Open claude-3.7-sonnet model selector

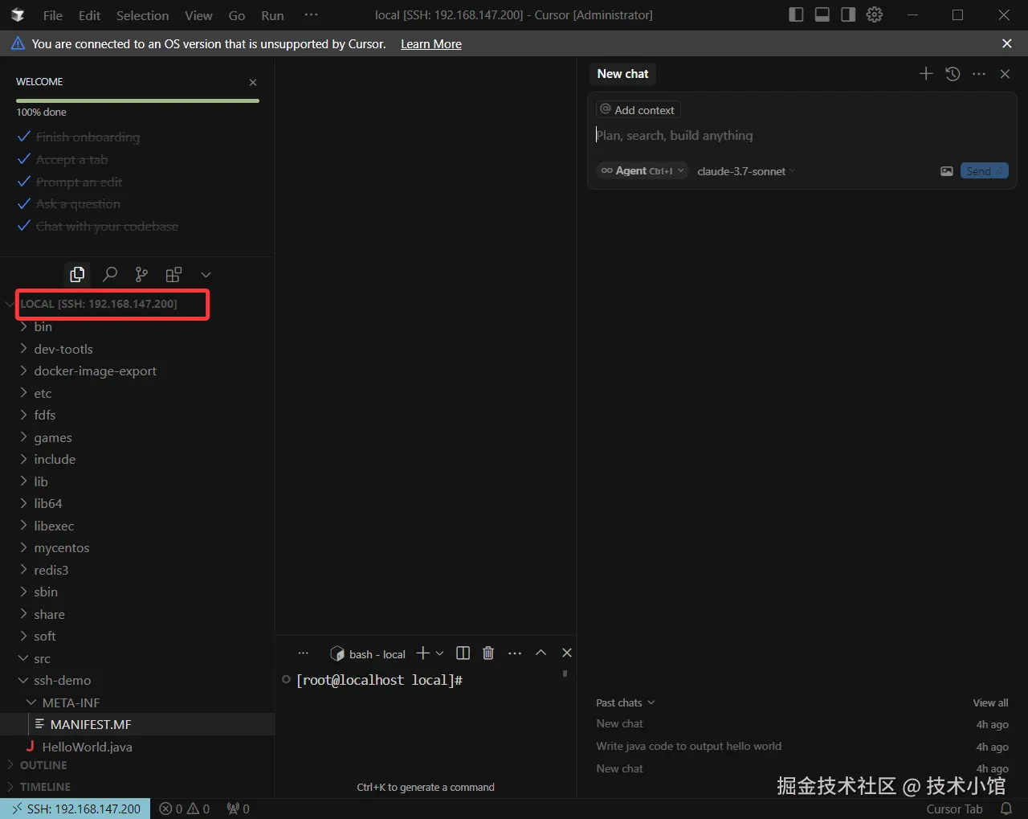[x=746, y=171]
